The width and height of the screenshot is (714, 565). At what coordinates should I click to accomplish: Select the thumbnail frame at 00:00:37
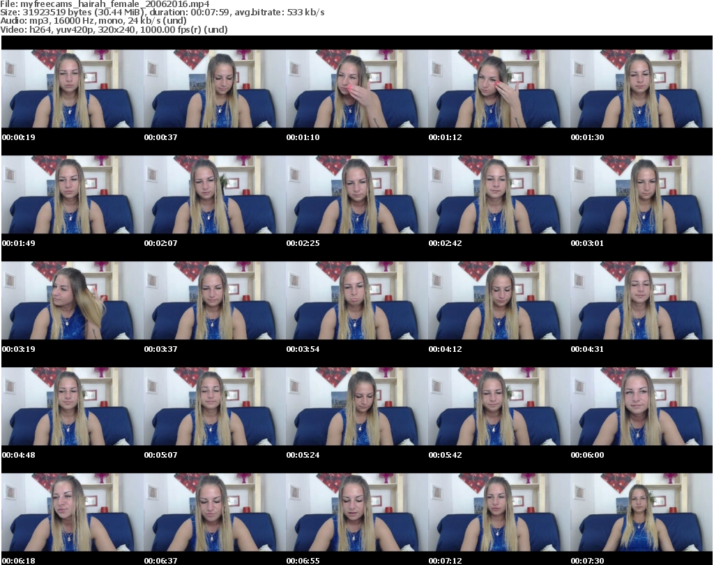pyautogui.click(x=215, y=88)
